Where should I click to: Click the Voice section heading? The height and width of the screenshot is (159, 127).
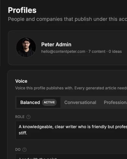coord(21,81)
